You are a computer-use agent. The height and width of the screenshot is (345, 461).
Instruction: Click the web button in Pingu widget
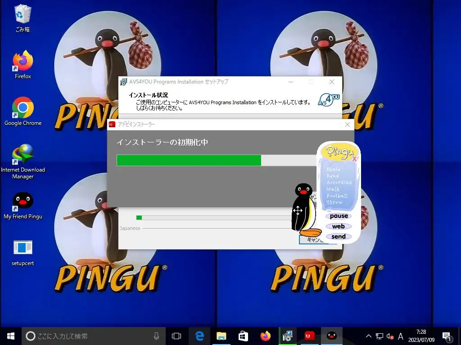click(339, 226)
